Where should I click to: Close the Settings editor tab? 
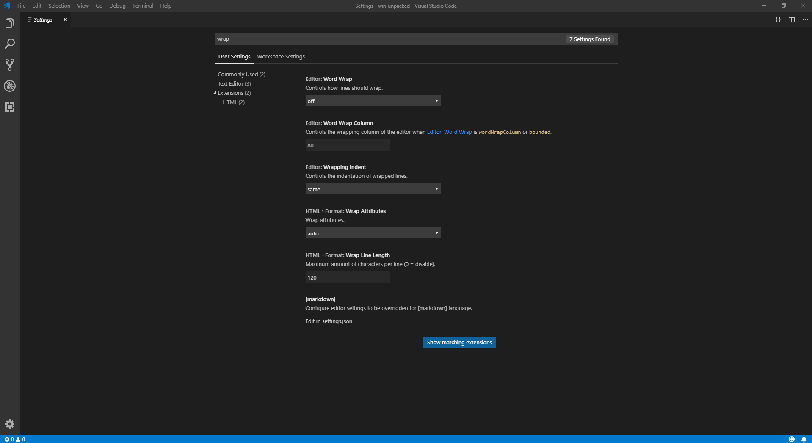(65, 19)
